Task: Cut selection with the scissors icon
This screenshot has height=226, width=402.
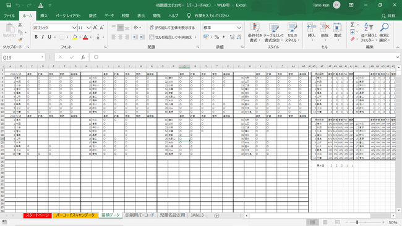Action: (20, 25)
